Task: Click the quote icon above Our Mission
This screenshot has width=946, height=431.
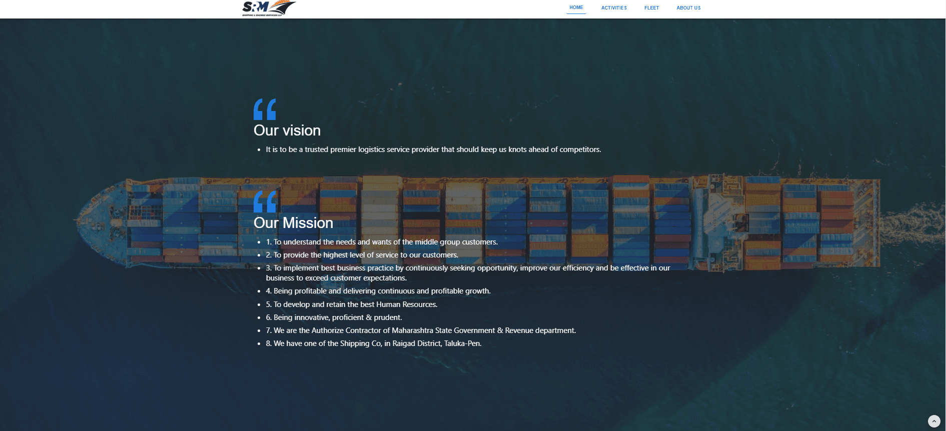Action: coord(265,201)
